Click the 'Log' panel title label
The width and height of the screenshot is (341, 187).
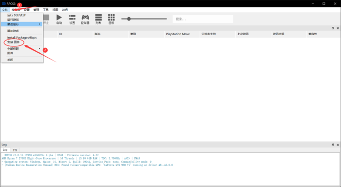(x=4, y=145)
